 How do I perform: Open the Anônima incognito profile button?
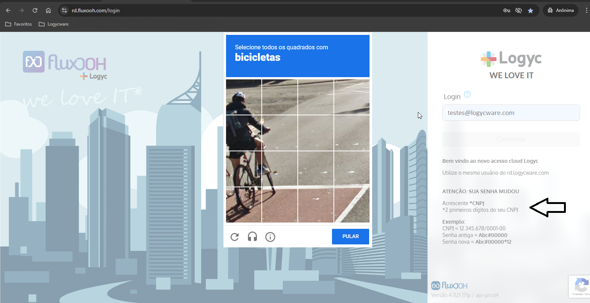click(x=561, y=10)
